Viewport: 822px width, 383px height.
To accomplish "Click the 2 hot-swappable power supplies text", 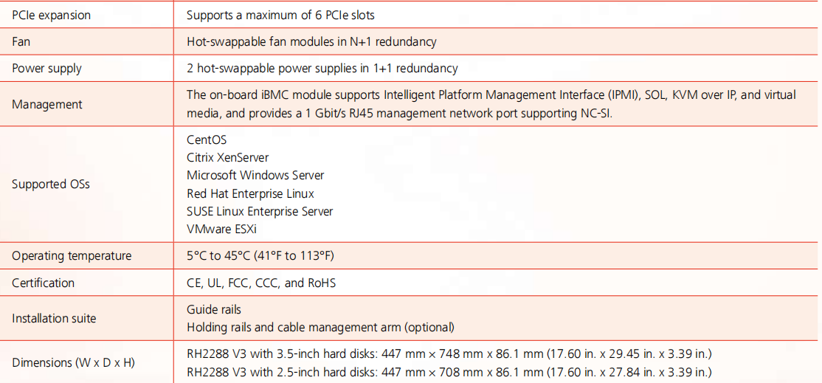I will tap(322, 69).
